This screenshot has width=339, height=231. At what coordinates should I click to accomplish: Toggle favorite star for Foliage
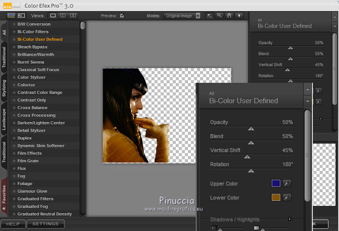coord(14,184)
